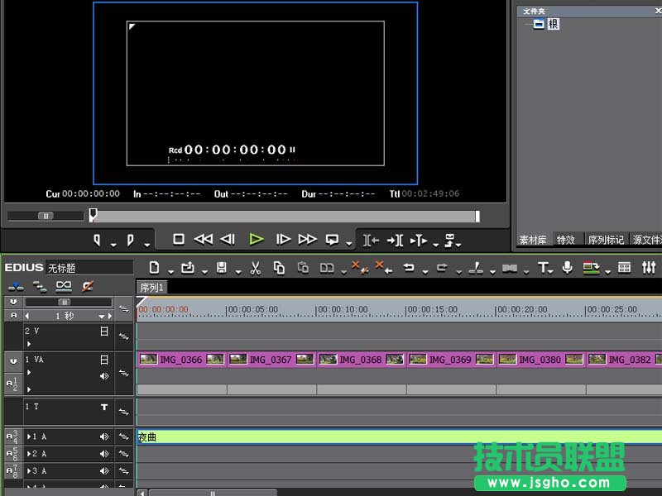Click the replace clip icon
The width and height of the screenshot is (662, 496).
(x=327, y=268)
